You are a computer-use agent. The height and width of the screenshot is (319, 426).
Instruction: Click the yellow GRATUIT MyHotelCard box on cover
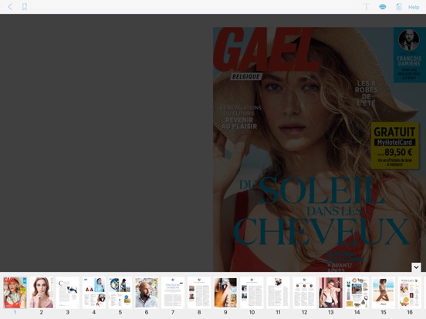[x=395, y=146]
